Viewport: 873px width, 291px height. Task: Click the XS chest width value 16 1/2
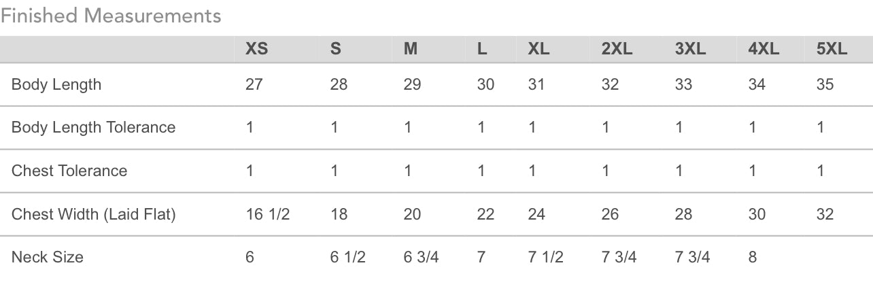[268, 214]
